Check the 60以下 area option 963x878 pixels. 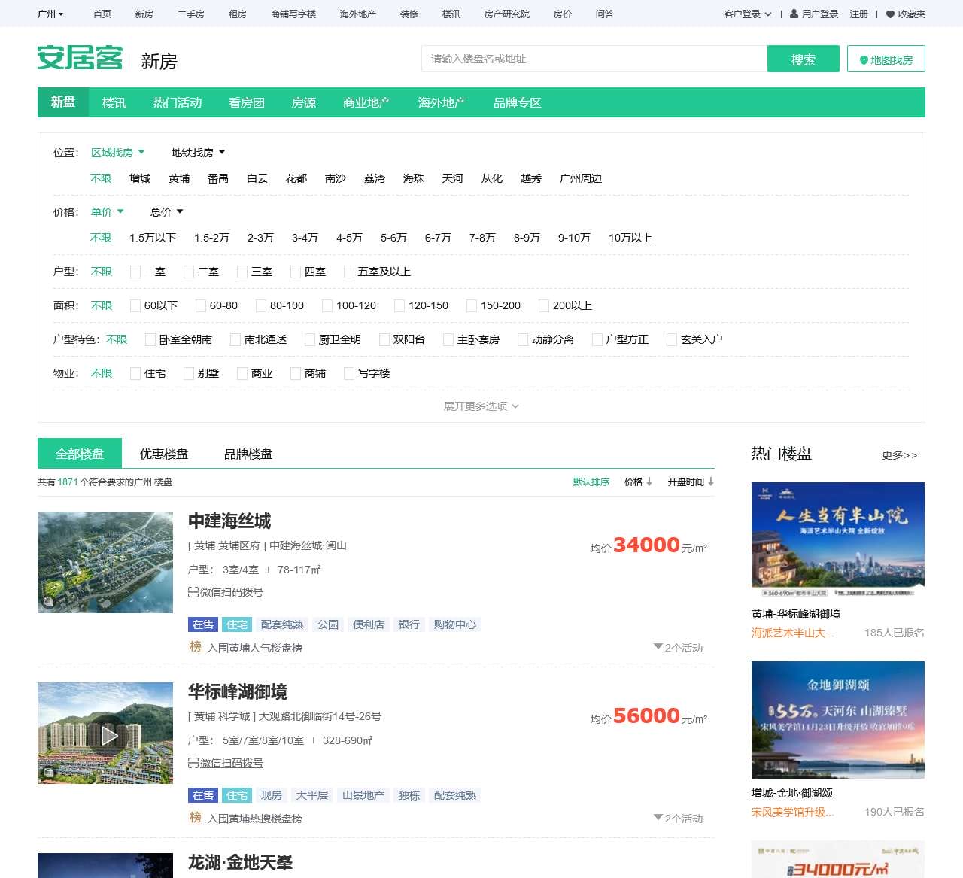click(x=135, y=305)
